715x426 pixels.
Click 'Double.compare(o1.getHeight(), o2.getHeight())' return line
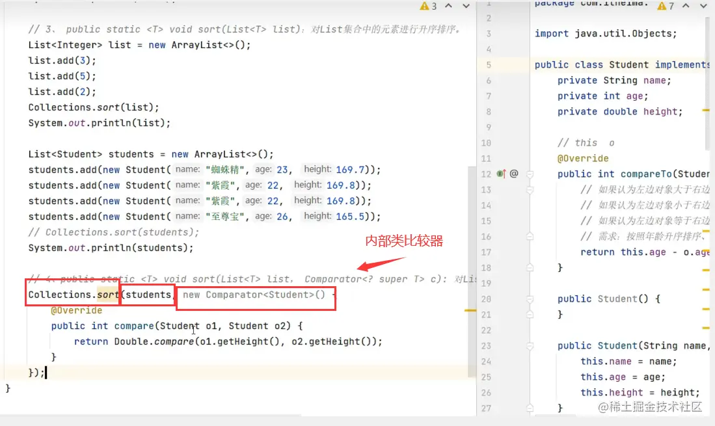(x=228, y=341)
